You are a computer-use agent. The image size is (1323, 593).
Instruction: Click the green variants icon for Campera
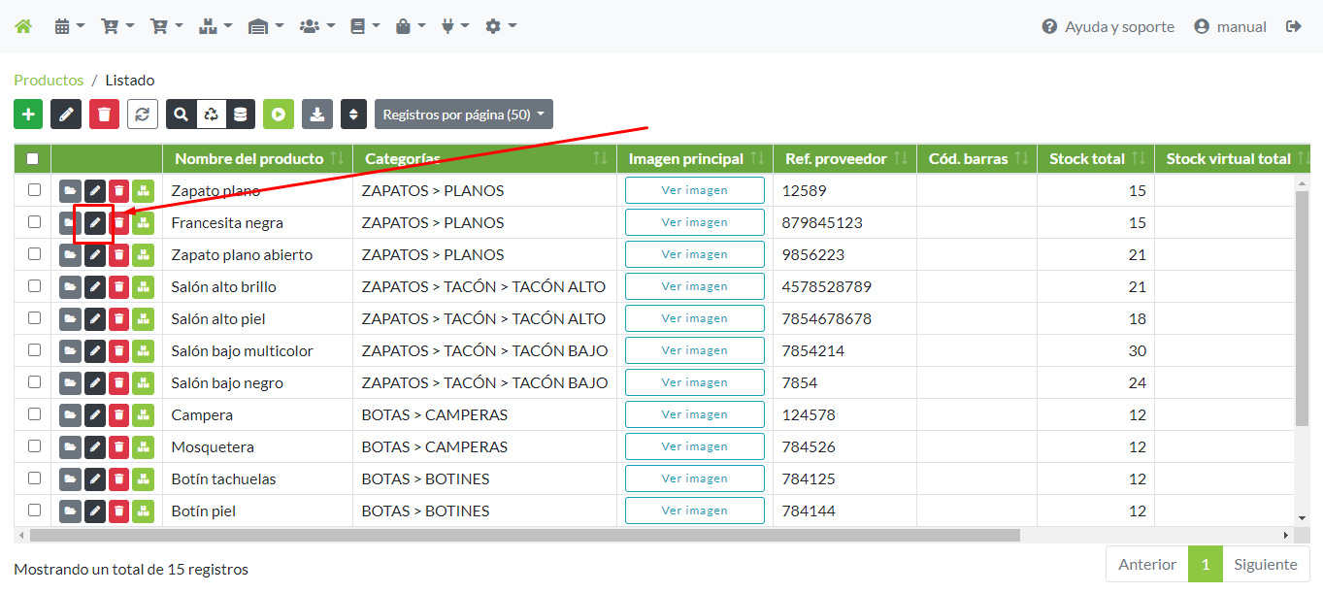click(142, 414)
